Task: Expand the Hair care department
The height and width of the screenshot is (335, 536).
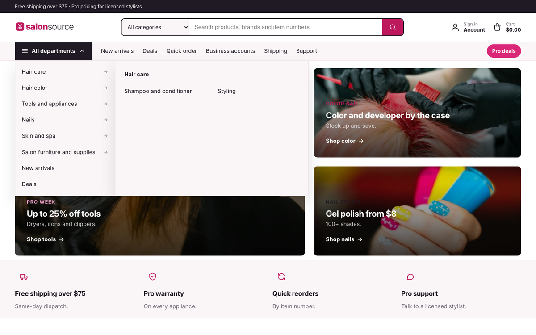Action: click(65, 71)
